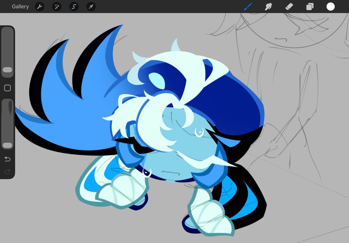Select the Eraser tool
This screenshot has height=243, width=349.
click(289, 6)
